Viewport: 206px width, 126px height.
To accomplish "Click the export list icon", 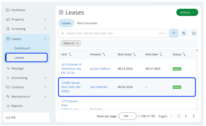I will 184,33.
